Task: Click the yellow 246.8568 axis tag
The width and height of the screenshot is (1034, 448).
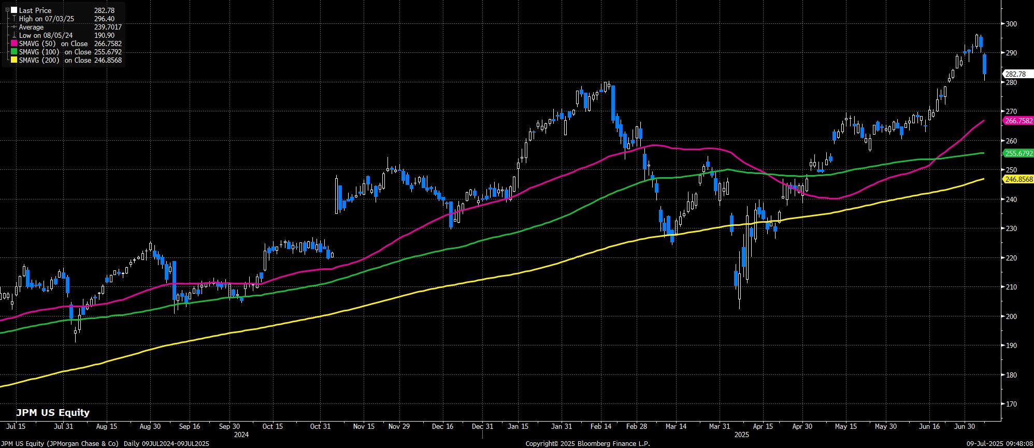Action: click(1018, 179)
